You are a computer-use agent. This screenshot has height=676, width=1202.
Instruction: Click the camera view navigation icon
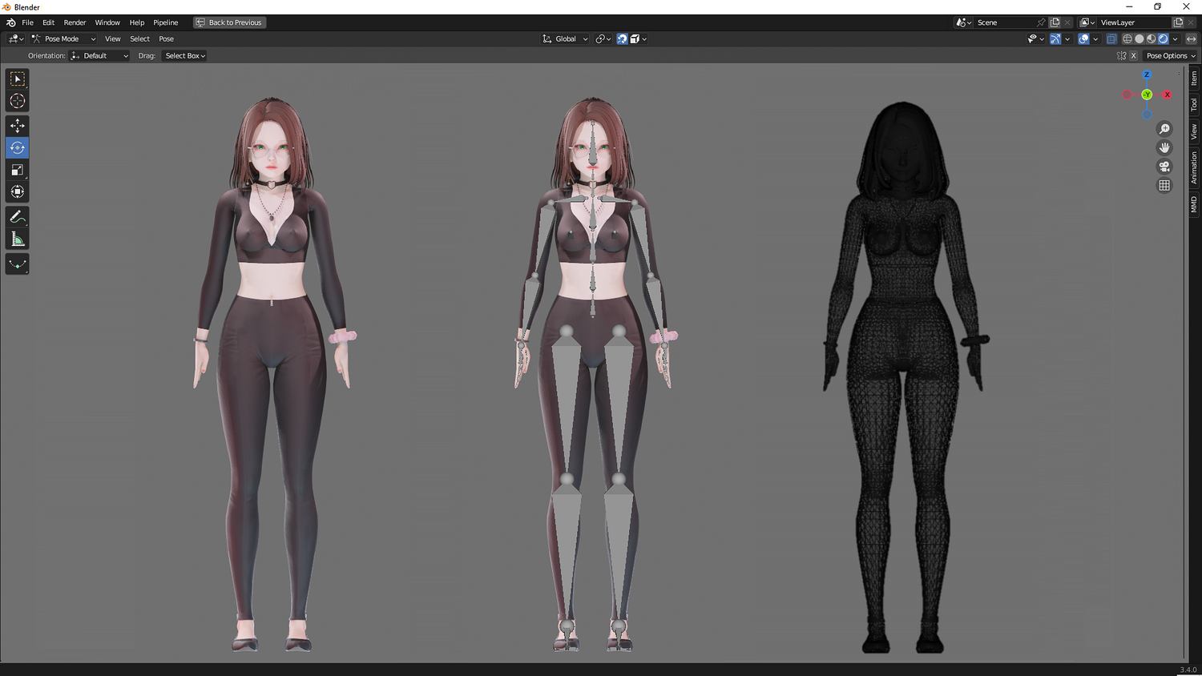(x=1164, y=167)
